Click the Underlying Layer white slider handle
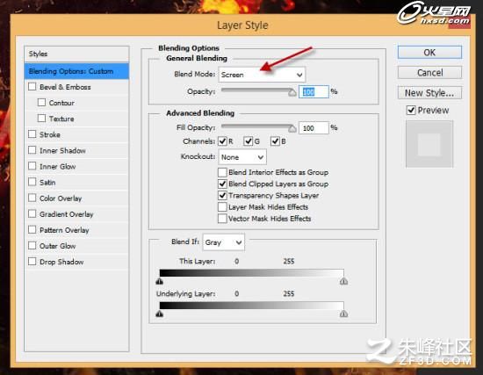 pyautogui.click(x=343, y=314)
